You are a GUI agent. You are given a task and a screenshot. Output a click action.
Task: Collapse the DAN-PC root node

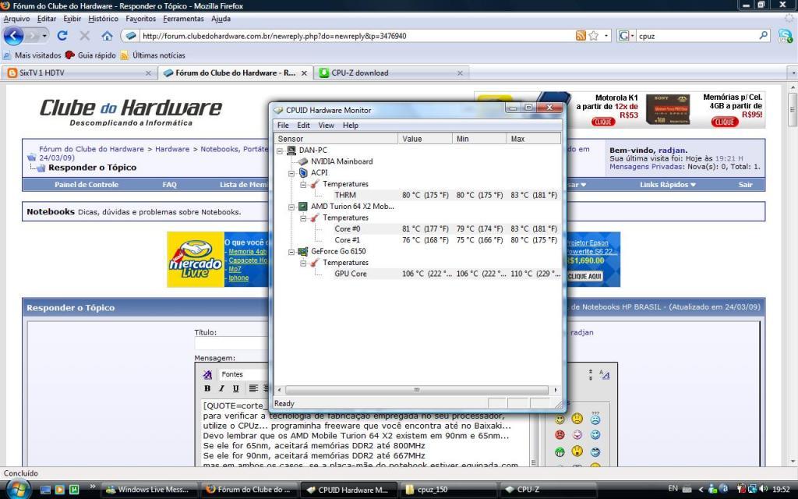point(280,150)
